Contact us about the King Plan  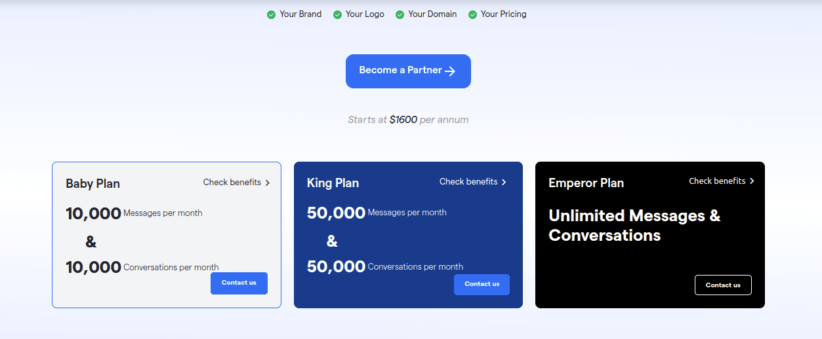pyautogui.click(x=482, y=284)
